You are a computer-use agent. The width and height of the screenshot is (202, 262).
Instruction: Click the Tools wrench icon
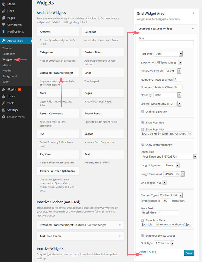click(x=4, y=103)
